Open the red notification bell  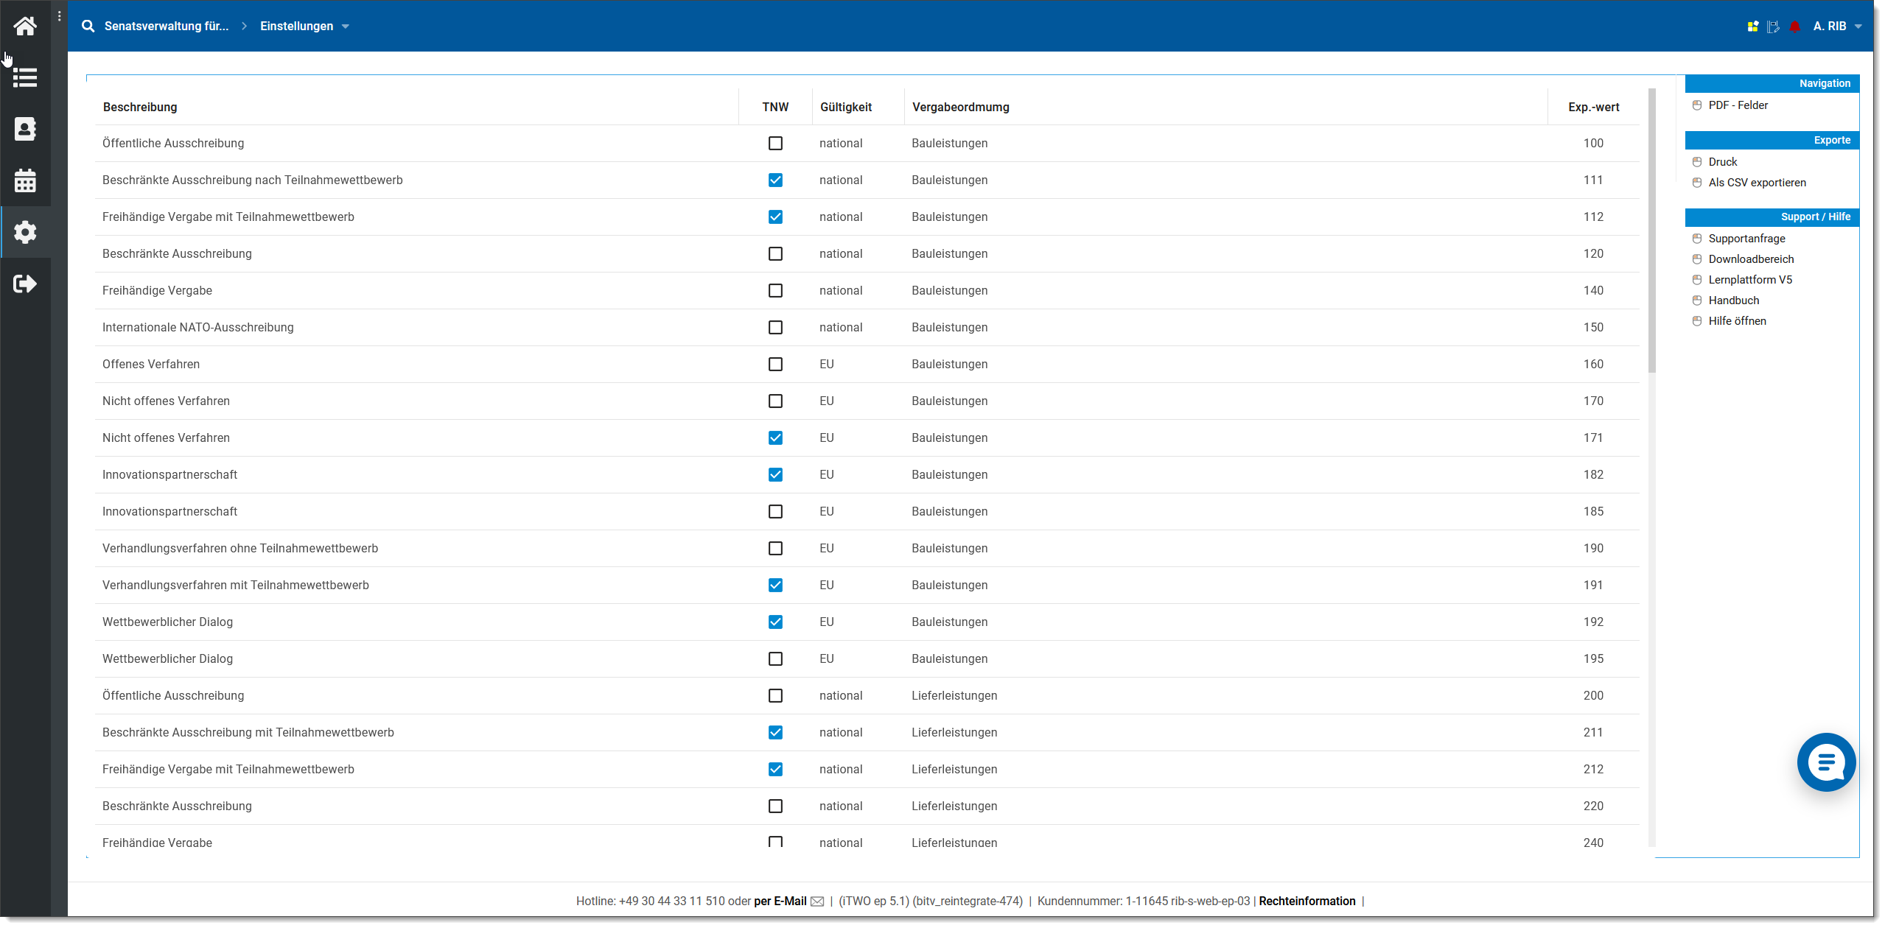(x=1795, y=27)
